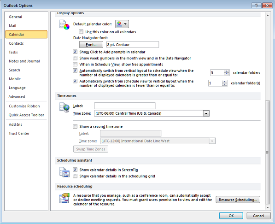Open the Mail options category

click(12, 26)
